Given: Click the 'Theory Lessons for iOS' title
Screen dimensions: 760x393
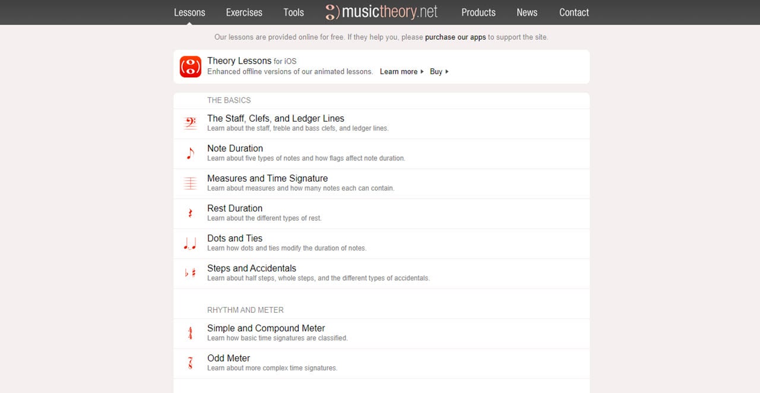Looking at the screenshot, I should 252,61.
